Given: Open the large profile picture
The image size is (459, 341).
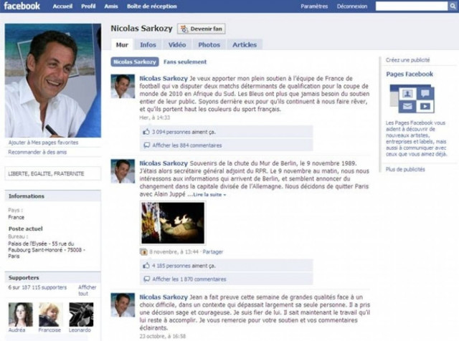Looking at the screenshot, I should (53, 80).
